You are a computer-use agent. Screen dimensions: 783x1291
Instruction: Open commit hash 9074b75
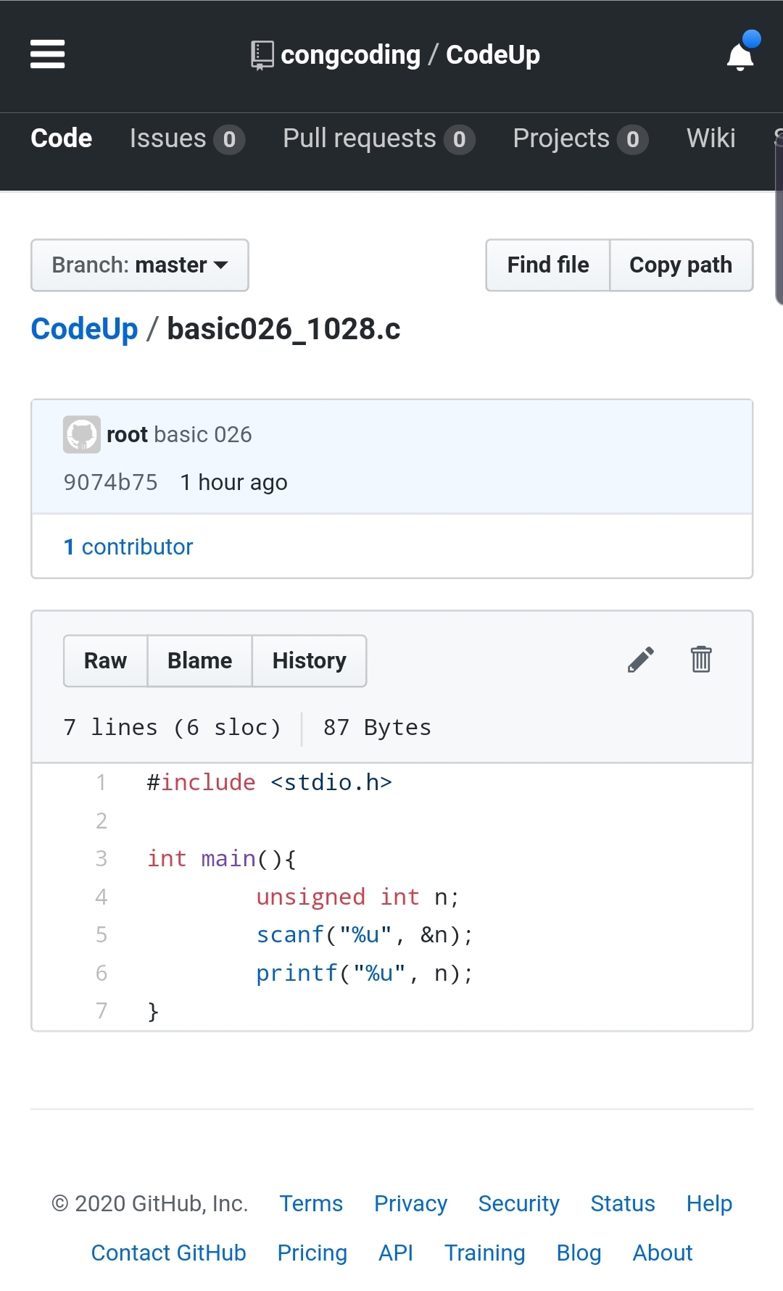point(110,482)
